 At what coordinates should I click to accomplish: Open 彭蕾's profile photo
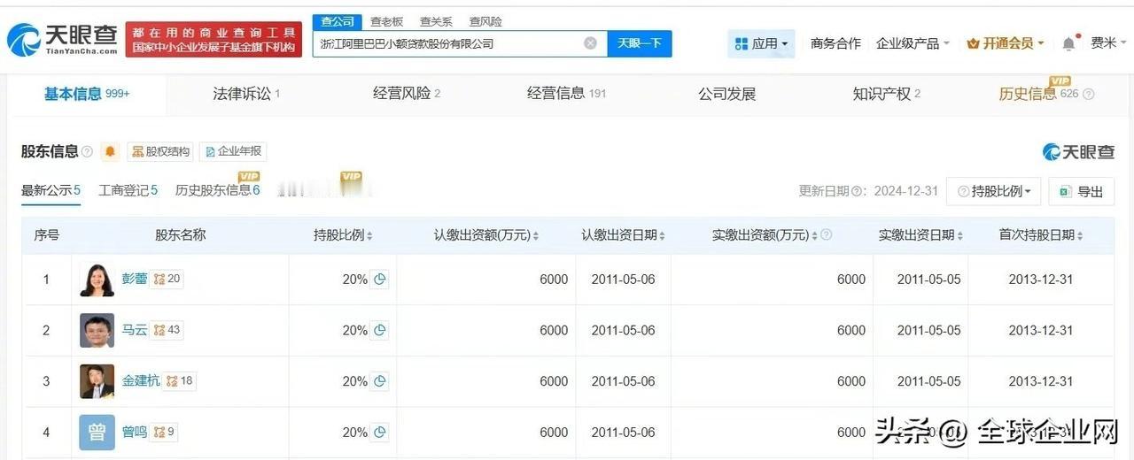click(x=97, y=280)
